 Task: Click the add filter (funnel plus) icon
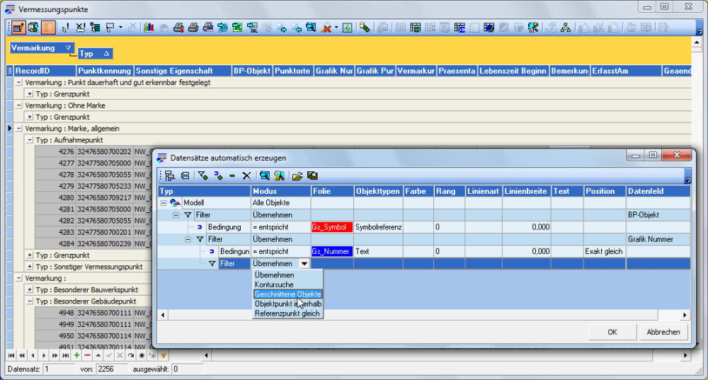(202, 175)
